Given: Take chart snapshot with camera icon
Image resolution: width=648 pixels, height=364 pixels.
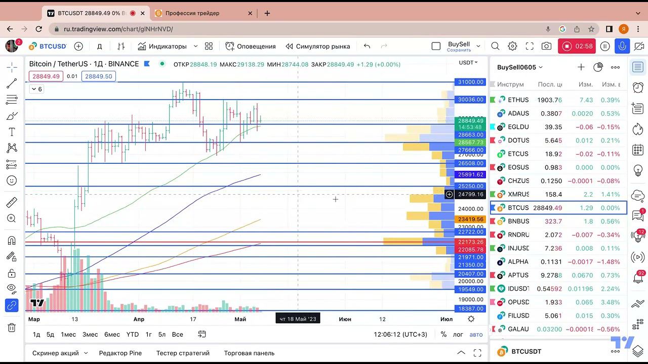Looking at the screenshot, I should [546, 46].
